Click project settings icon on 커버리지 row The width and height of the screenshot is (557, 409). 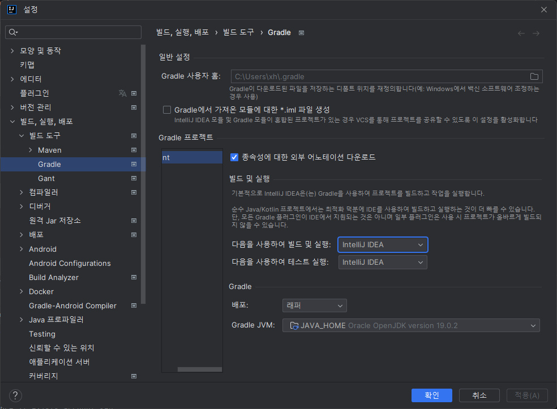click(134, 376)
